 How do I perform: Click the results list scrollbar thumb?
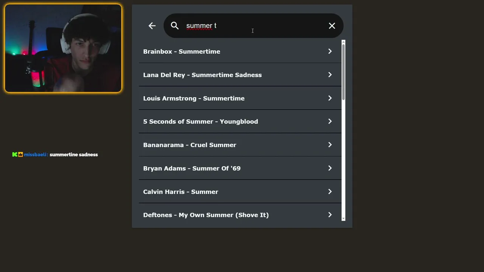pos(343,72)
